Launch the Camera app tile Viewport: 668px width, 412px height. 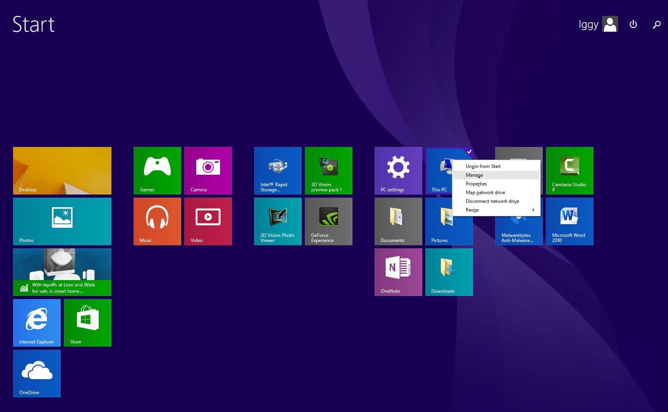coord(208,170)
